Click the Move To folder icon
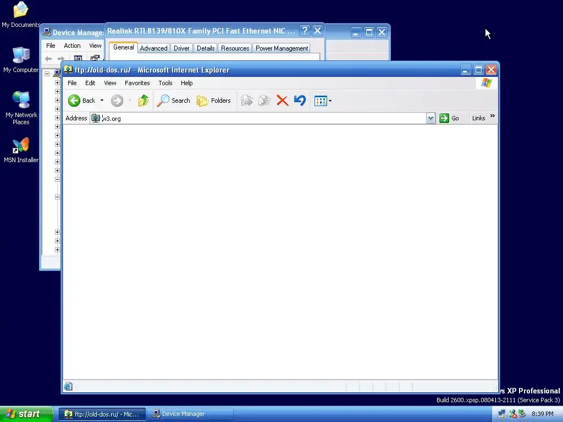The width and height of the screenshot is (563, 422). (247, 101)
